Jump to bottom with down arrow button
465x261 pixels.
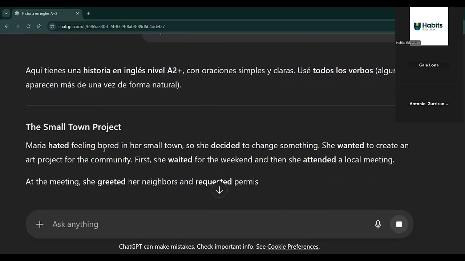(219, 191)
